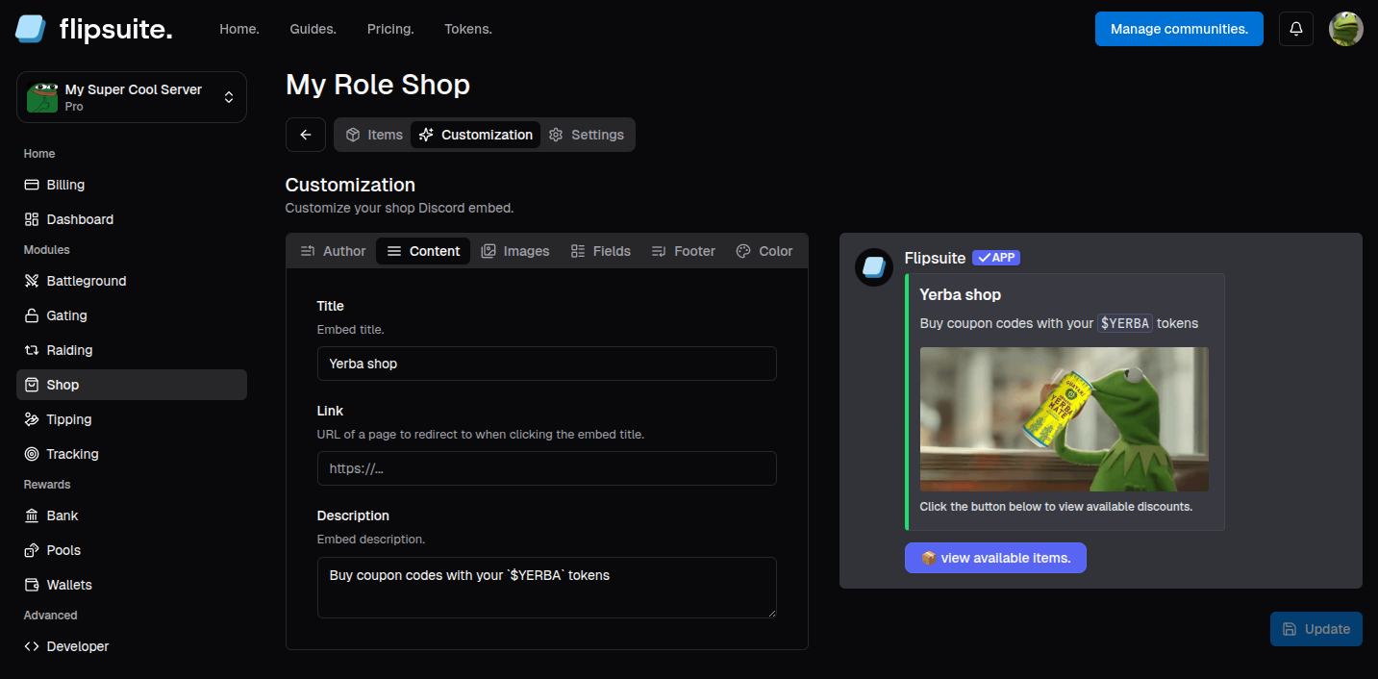Switch to the Settings tab
This screenshot has width=1378, height=679.
[587, 135]
